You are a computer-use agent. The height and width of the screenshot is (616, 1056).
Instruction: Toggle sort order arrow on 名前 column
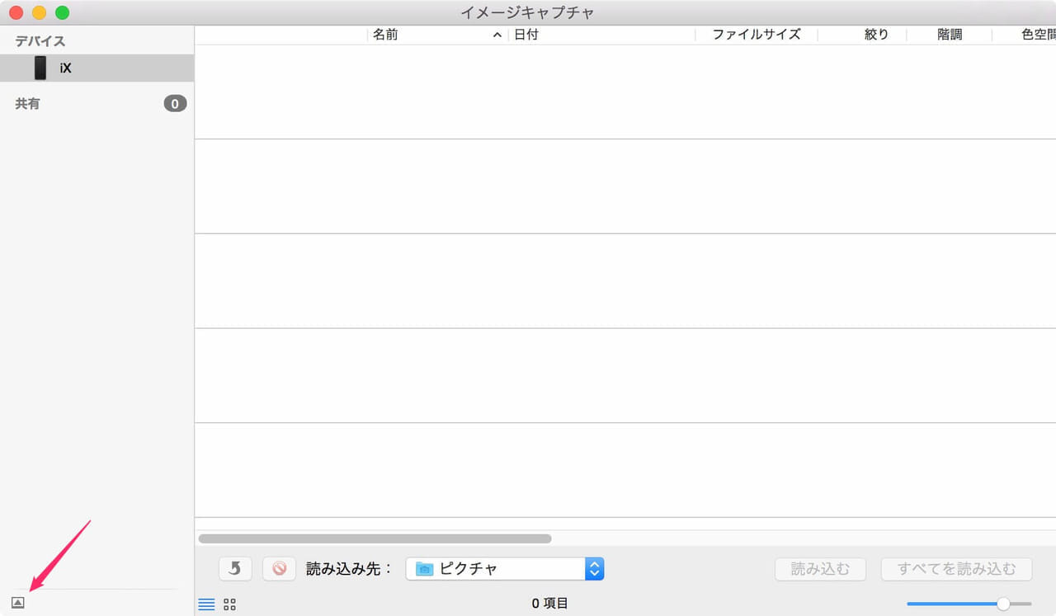[497, 35]
